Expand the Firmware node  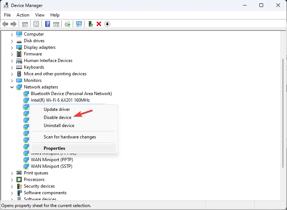tap(12, 54)
